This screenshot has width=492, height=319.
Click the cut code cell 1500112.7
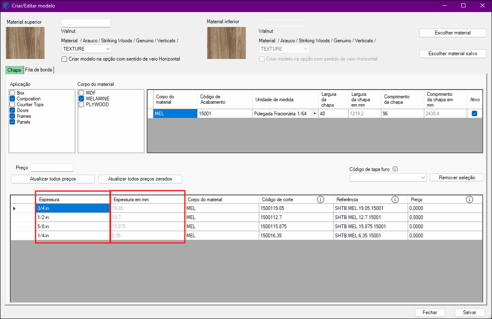pos(296,217)
